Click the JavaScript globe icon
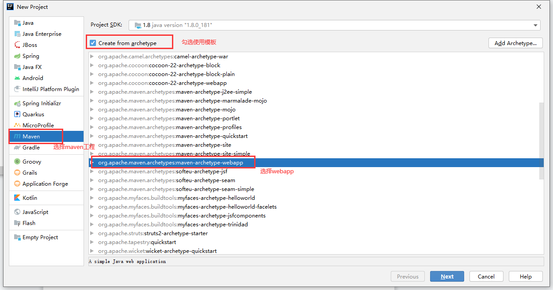The image size is (553, 290). (x=17, y=212)
